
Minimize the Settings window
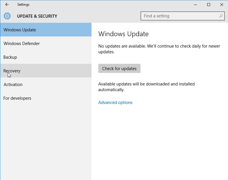196,5
